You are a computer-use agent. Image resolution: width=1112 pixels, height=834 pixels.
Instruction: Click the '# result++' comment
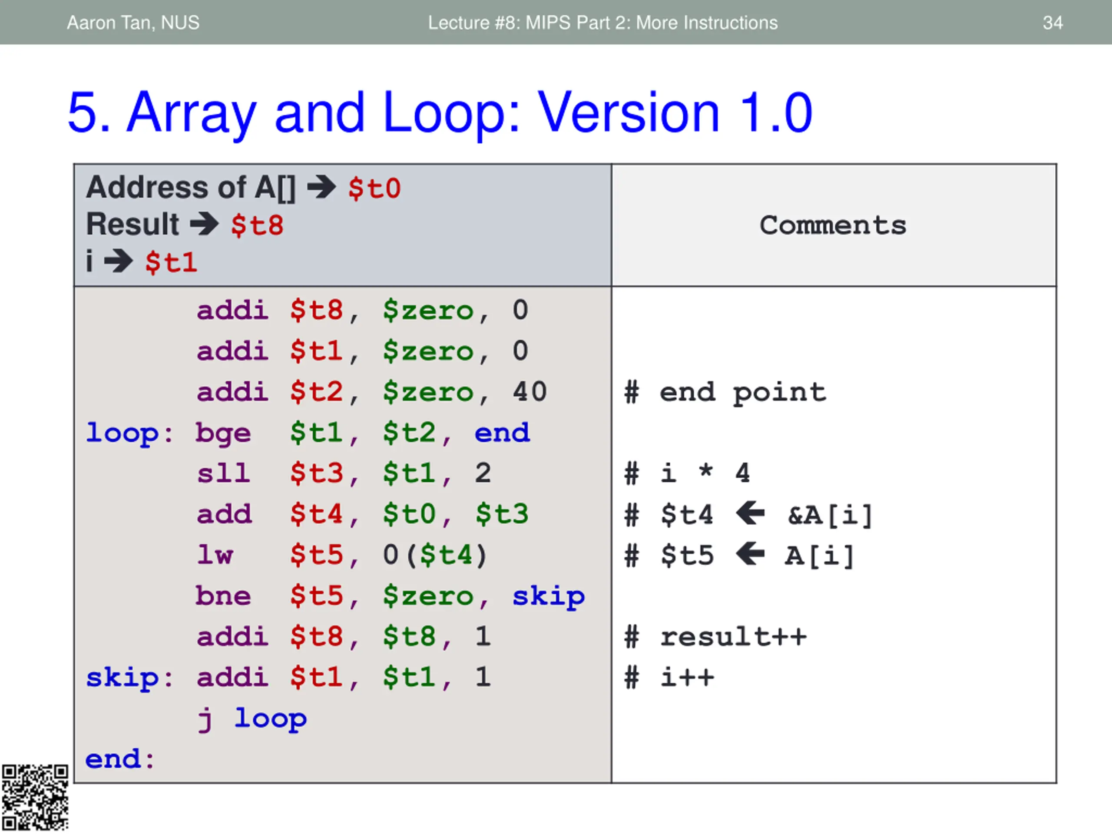pos(715,637)
